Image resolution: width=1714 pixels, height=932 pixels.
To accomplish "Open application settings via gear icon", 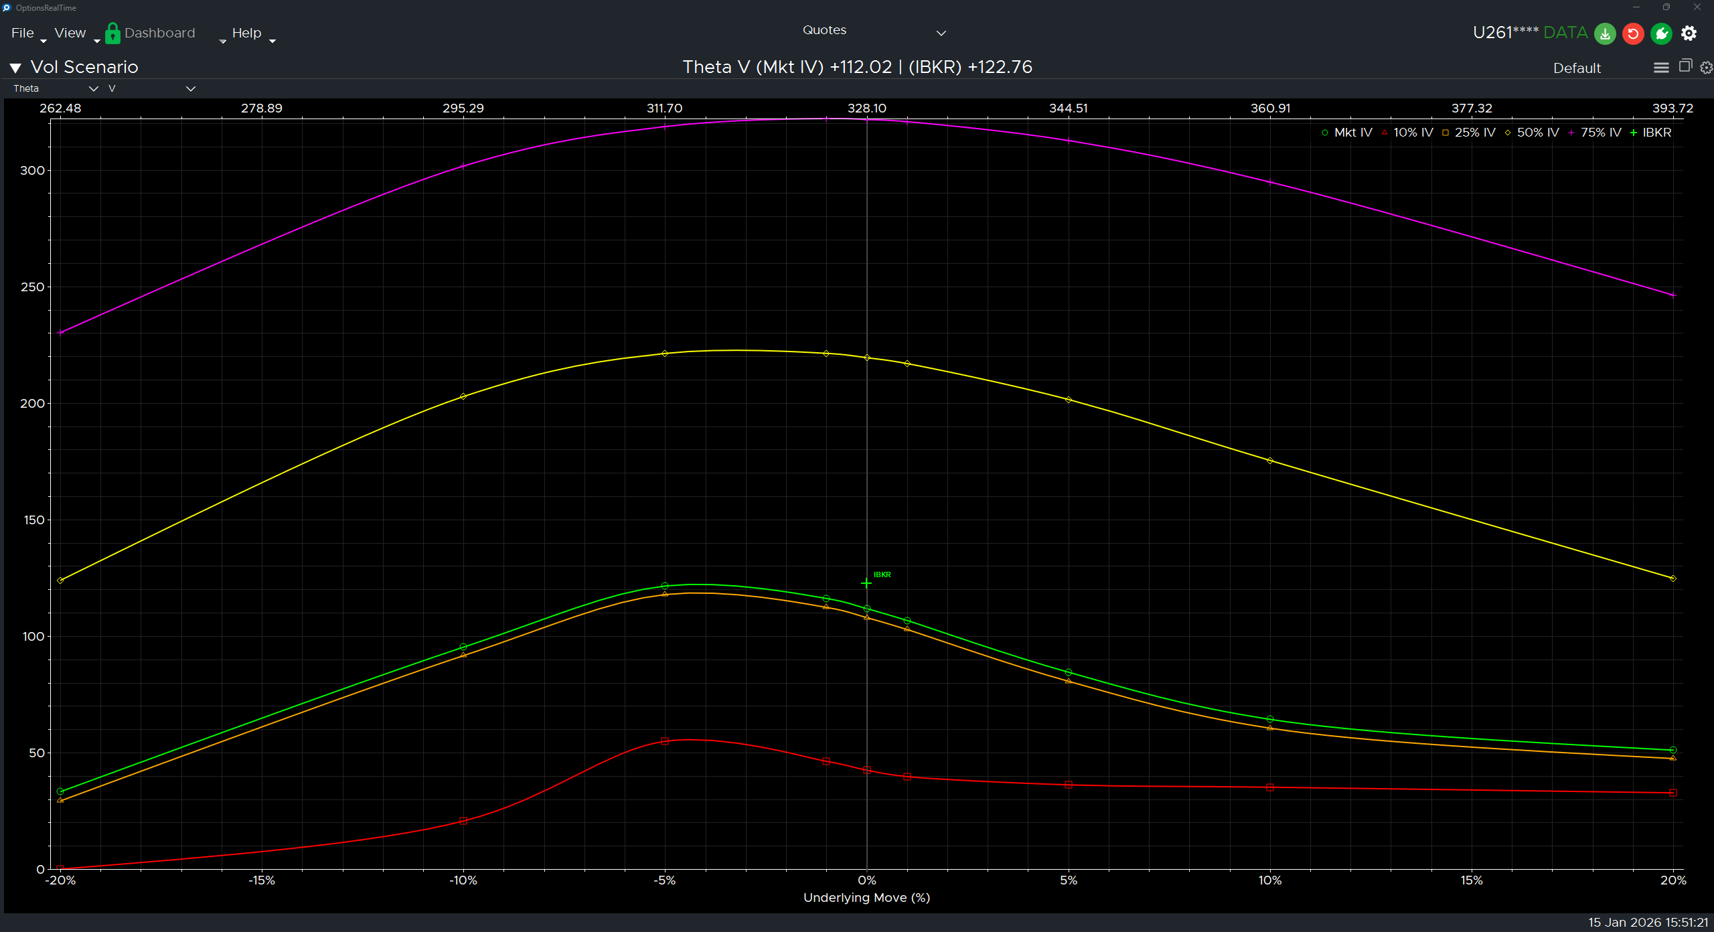I will click(1690, 33).
